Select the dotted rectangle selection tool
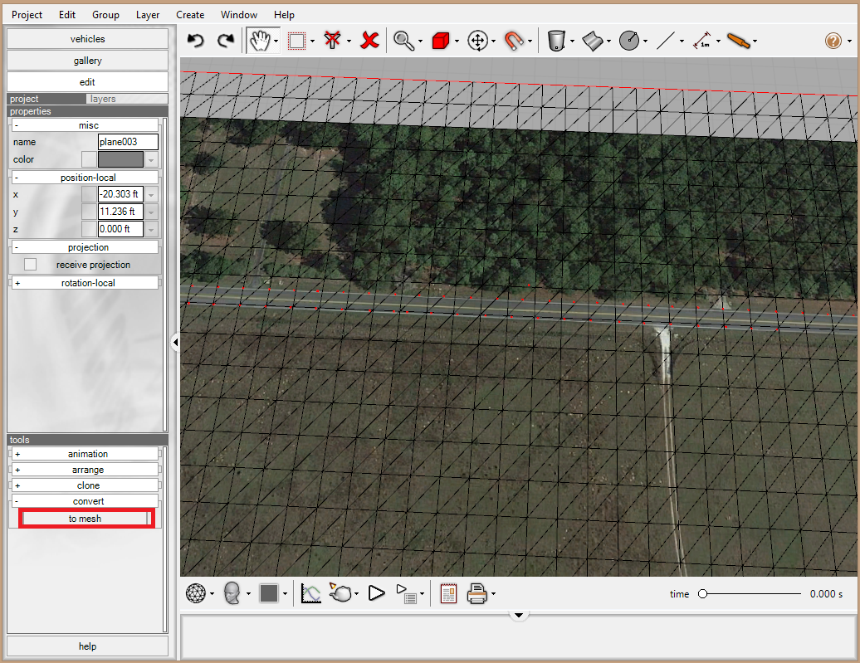Viewport: 860px width, 663px height. tap(296, 41)
